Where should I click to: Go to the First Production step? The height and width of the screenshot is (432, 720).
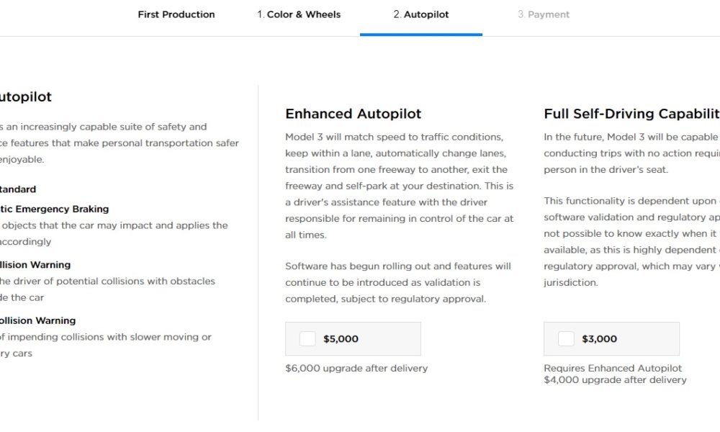coord(176,14)
